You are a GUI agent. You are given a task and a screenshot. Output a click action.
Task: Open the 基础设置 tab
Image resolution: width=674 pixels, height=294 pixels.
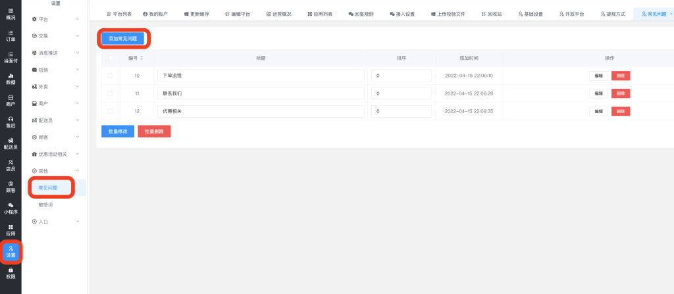530,14
